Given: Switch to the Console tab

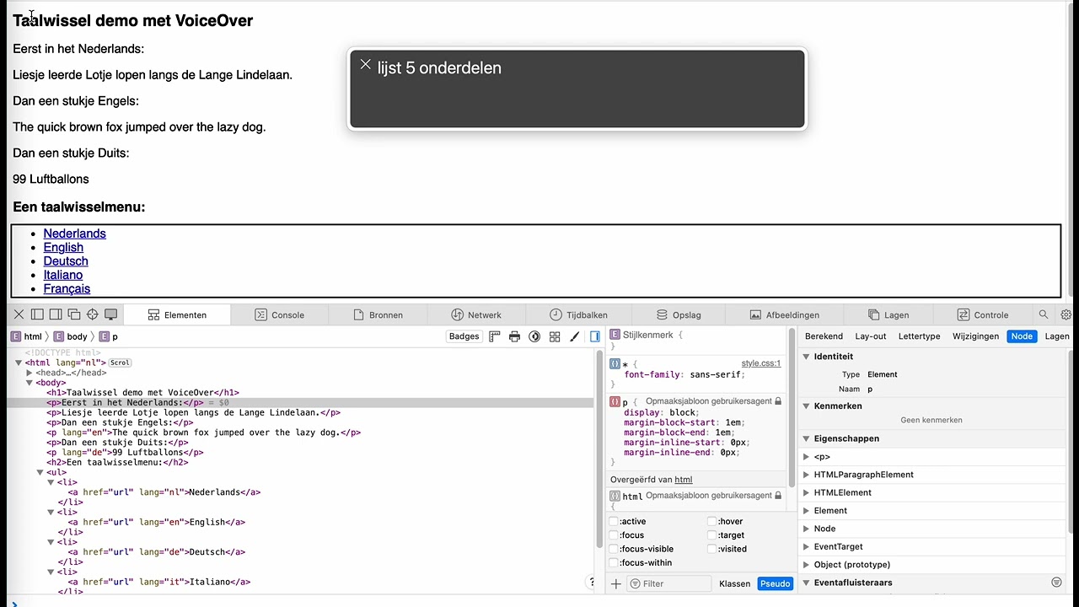Looking at the screenshot, I should click(280, 314).
